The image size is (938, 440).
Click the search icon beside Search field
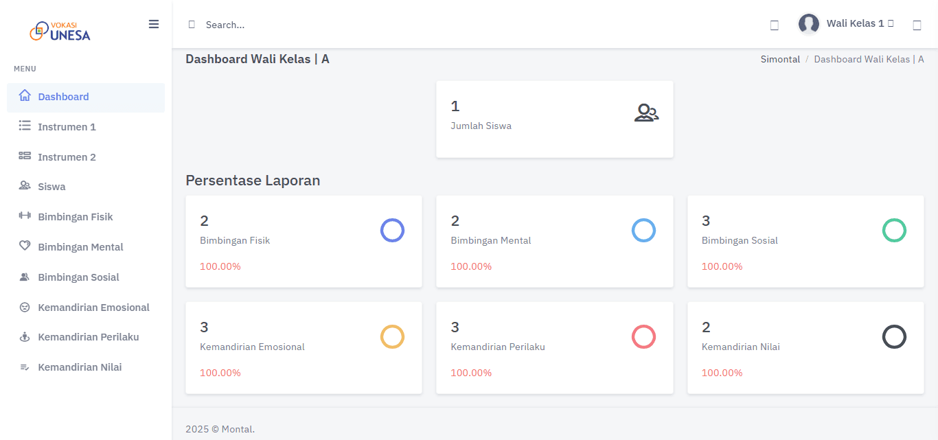point(192,25)
